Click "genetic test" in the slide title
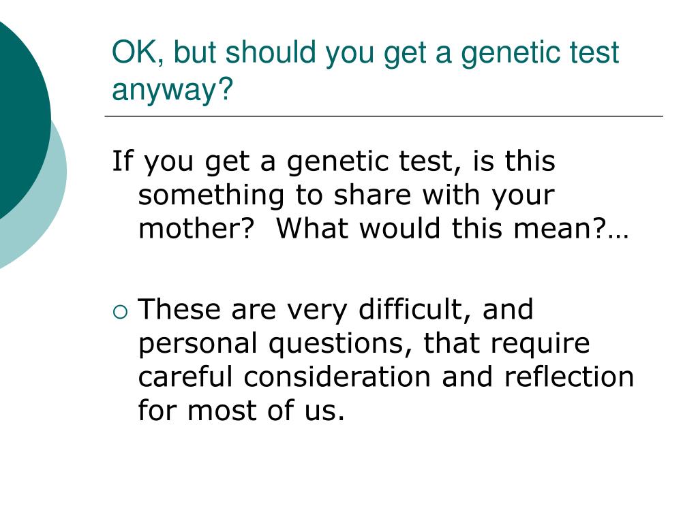 540,54
